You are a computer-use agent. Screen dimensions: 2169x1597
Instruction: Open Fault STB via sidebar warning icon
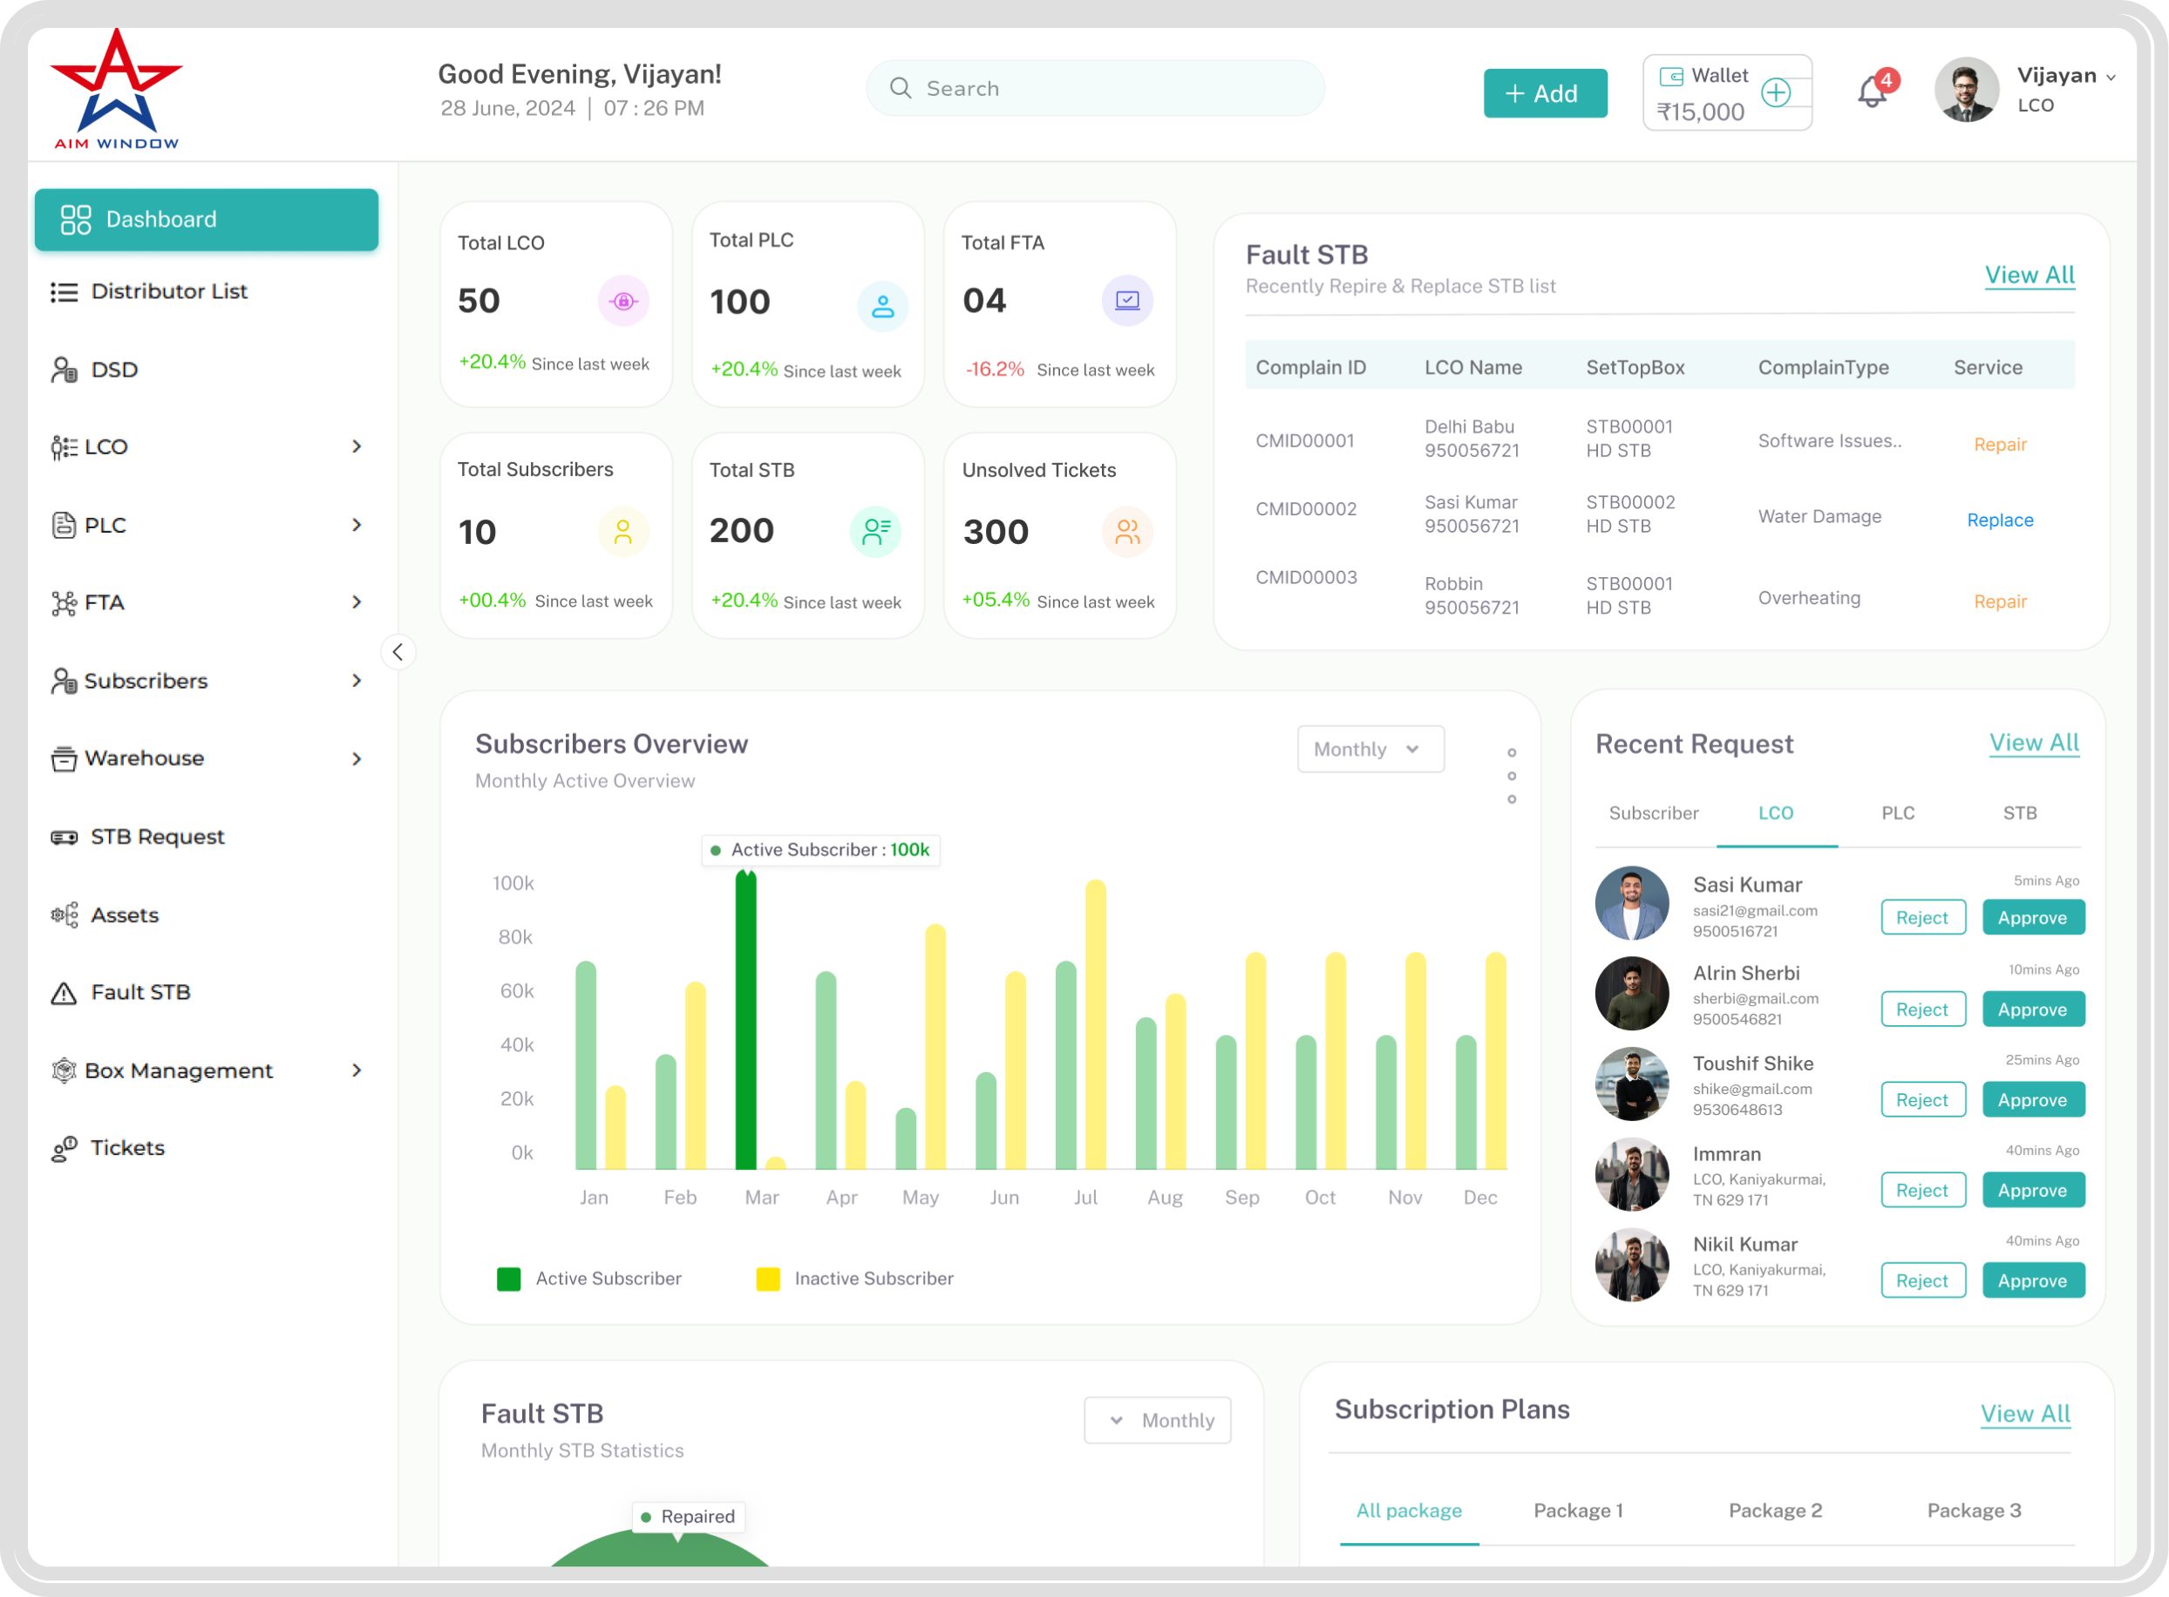pos(64,993)
